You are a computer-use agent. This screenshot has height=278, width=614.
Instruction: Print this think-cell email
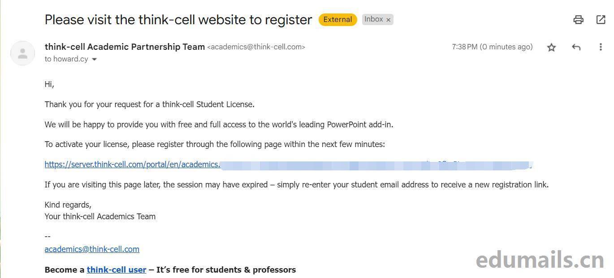(578, 20)
